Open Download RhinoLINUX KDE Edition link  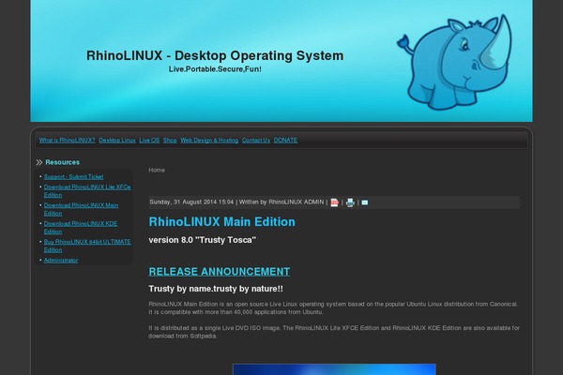(x=81, y=228)
